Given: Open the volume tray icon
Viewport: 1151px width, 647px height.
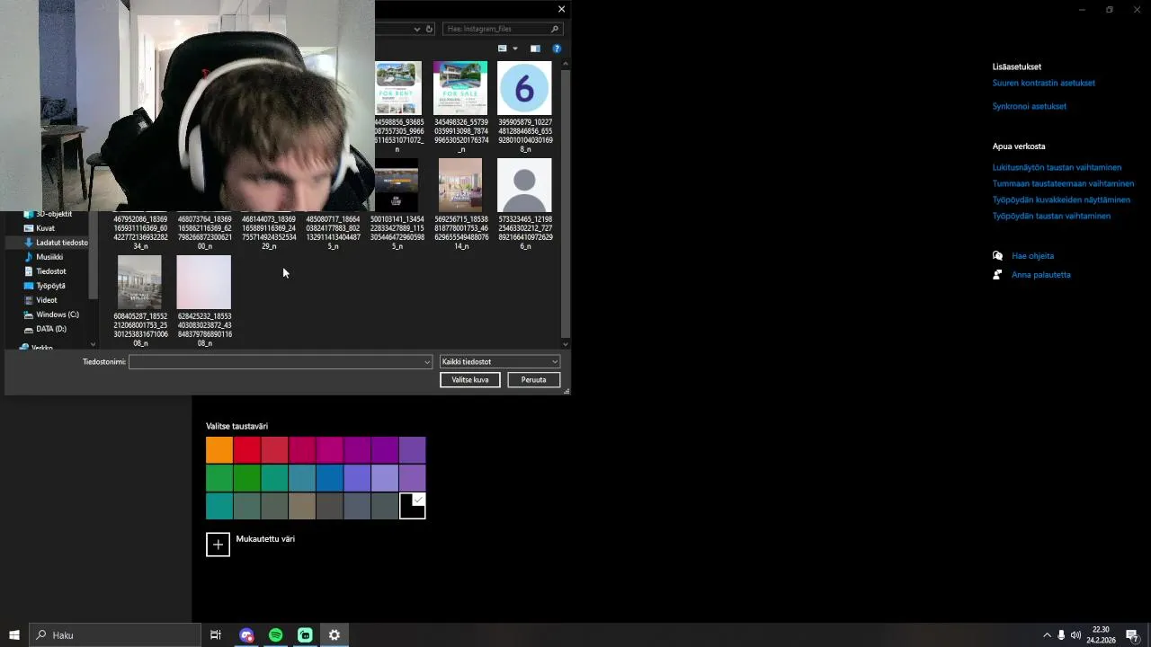Looking at the screenshot, I should click(1075, 635).
